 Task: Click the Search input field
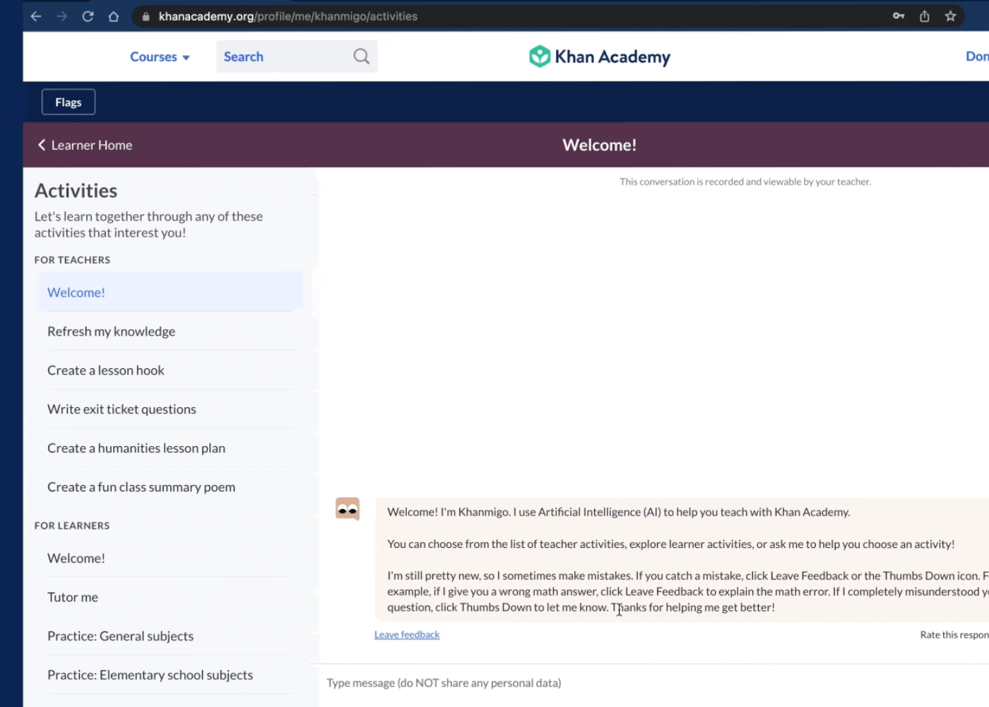point(297,57)
